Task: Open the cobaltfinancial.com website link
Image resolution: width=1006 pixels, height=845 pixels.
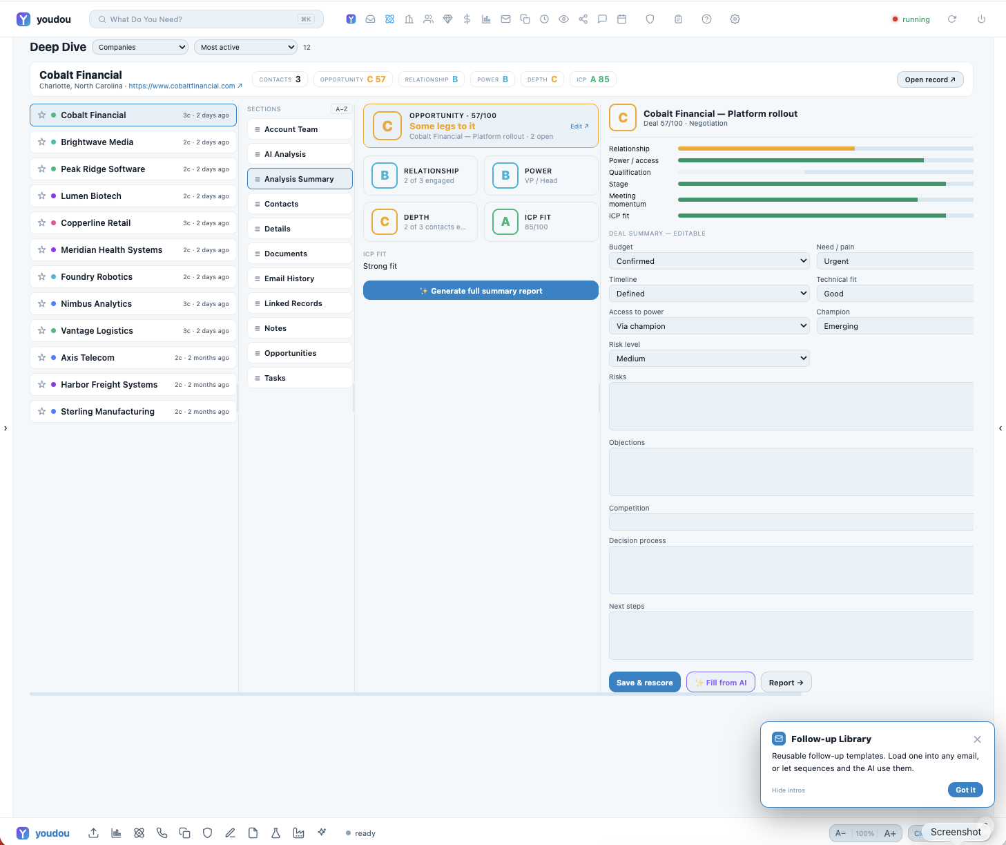Action: (x=186, y=86)
